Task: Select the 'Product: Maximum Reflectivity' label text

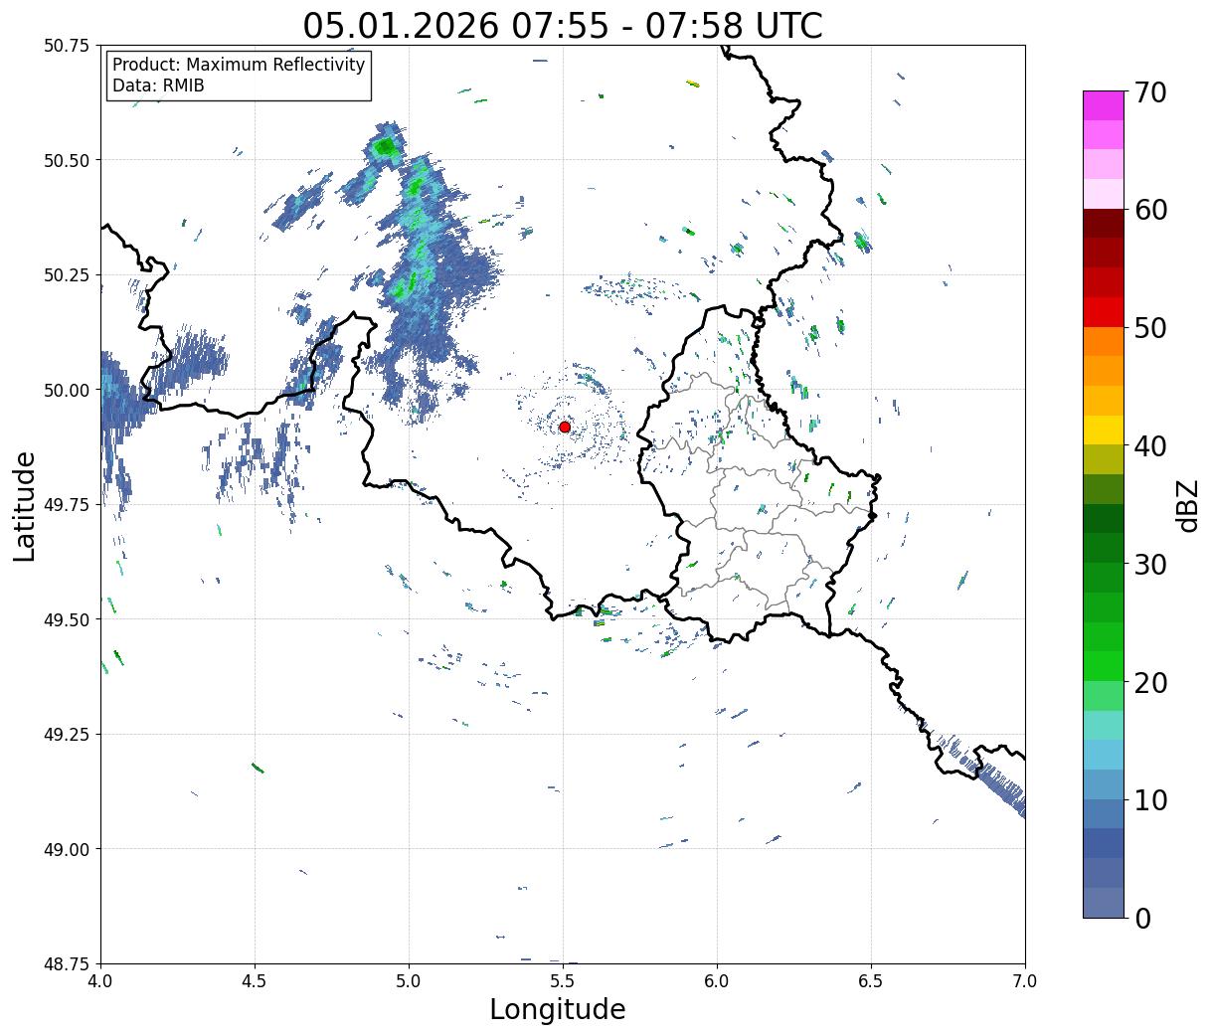Action: click(239, 65)
